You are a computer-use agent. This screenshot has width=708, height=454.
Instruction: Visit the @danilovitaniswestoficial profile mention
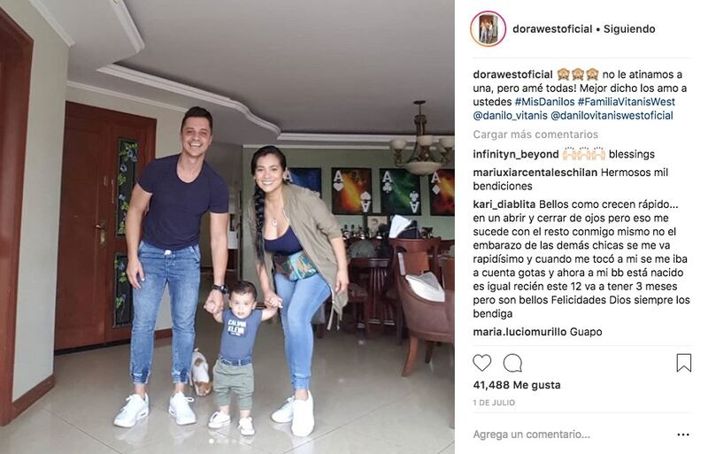click(x=612, y=115)
